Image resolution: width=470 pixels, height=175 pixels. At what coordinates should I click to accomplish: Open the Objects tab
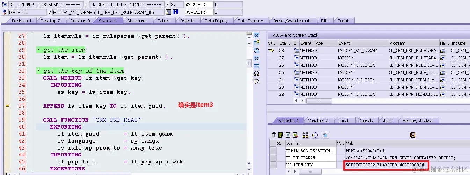(187, 21)
